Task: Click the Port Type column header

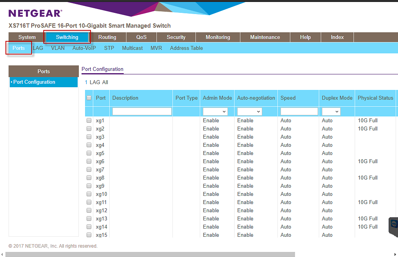Action: pos(187,98)
